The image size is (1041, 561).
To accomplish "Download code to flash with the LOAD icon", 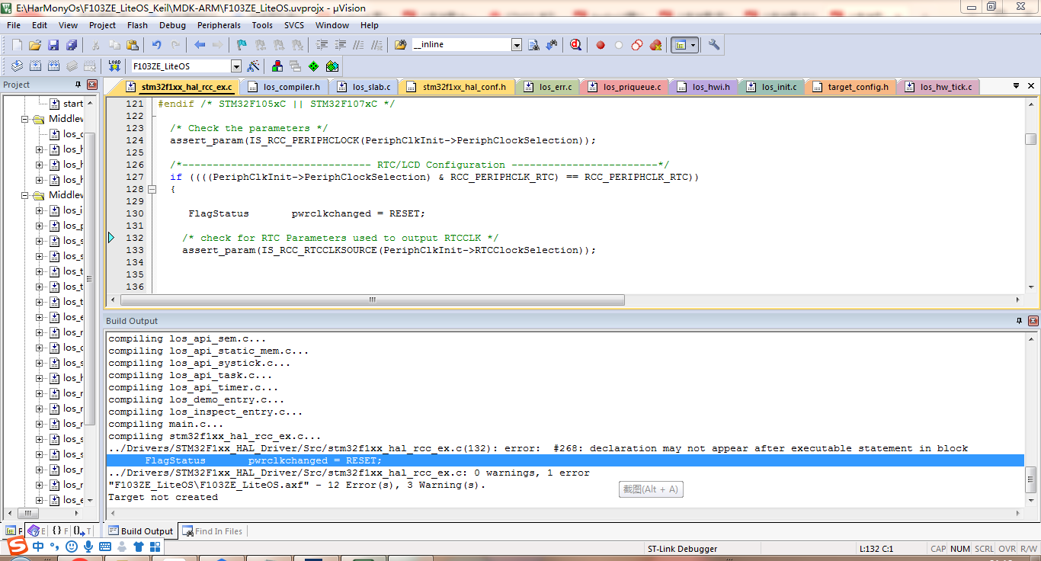I will pos(114,66).
